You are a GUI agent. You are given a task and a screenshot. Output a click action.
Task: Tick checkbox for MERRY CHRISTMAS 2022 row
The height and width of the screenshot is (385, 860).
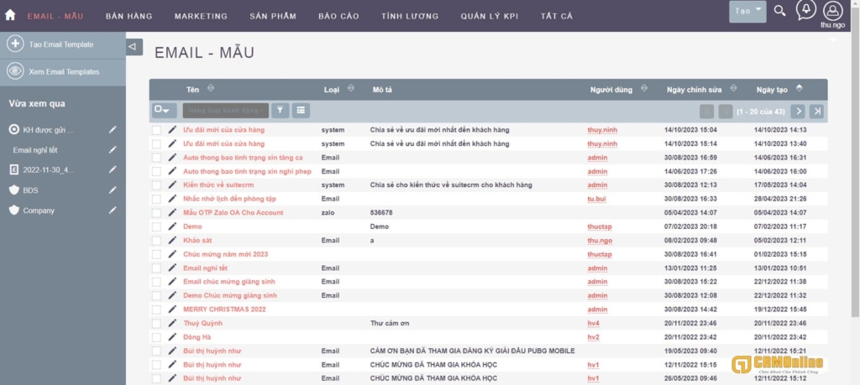tap(156, 310)
